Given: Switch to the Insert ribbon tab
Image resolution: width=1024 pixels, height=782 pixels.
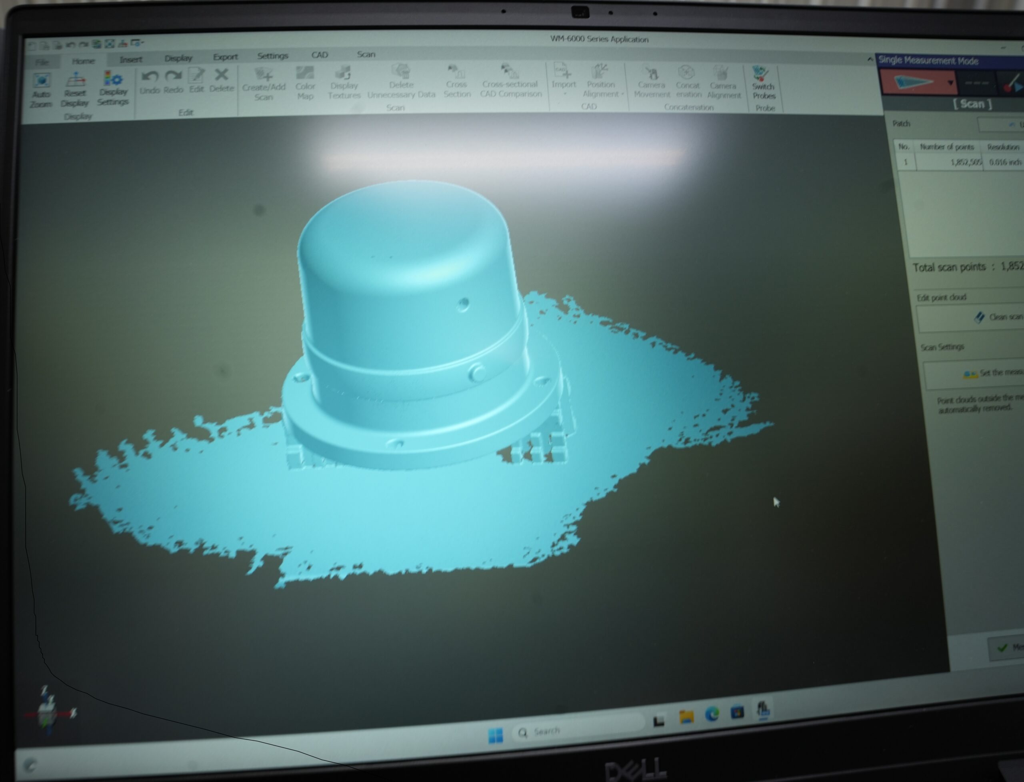Looking at the screenshot, I should 131,60.
